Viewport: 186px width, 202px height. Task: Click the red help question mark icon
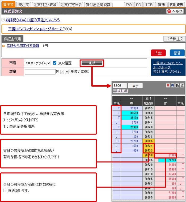[169, 11]
